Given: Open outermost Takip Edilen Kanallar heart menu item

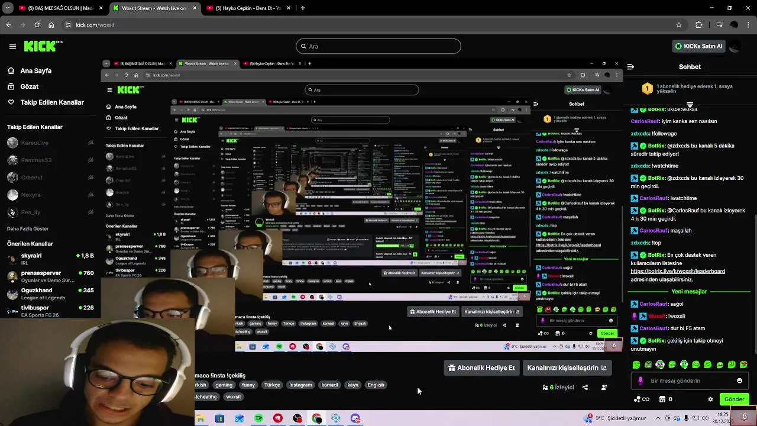Looking at the screenshot, I should point(46,102).
